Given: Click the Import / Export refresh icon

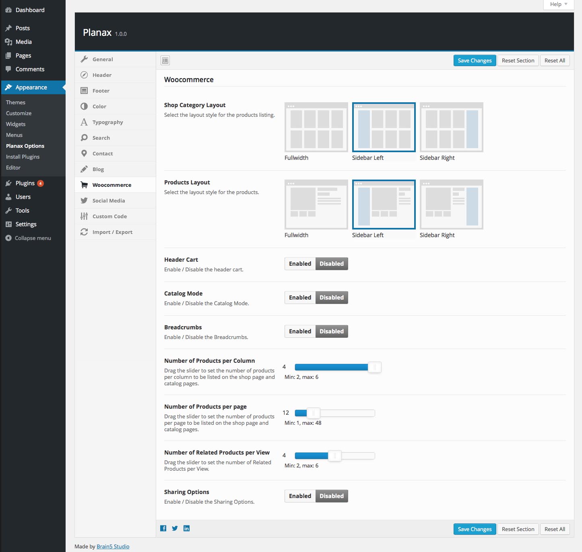Looking at the screenshot, I should (x=84, y=232).
